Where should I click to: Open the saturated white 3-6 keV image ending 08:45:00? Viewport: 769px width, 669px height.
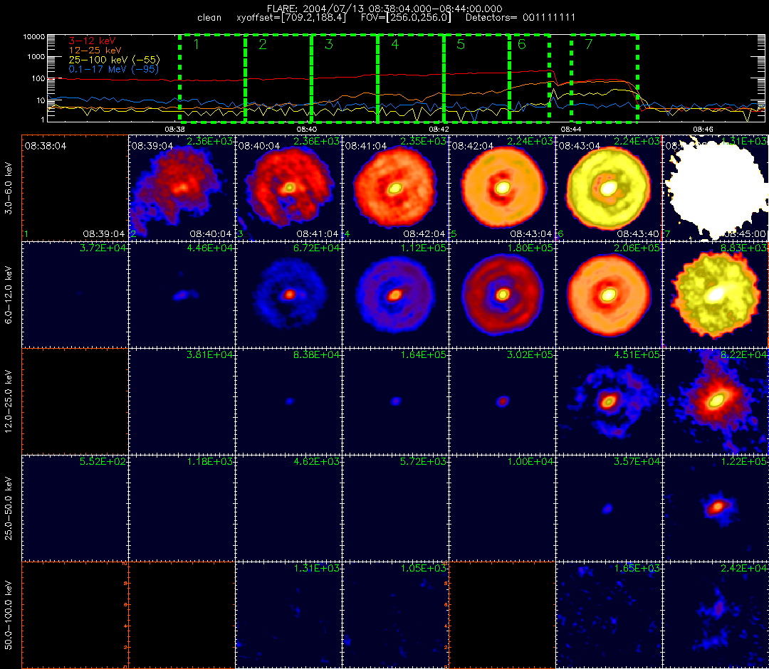(x=716, y=188)
